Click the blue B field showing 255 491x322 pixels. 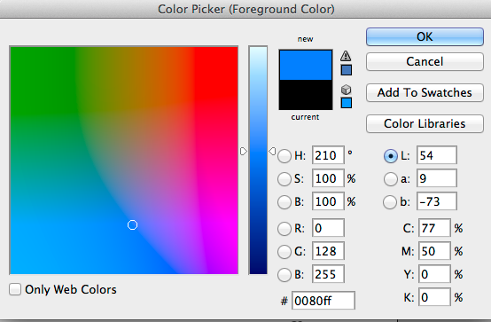tap(328, 274)
